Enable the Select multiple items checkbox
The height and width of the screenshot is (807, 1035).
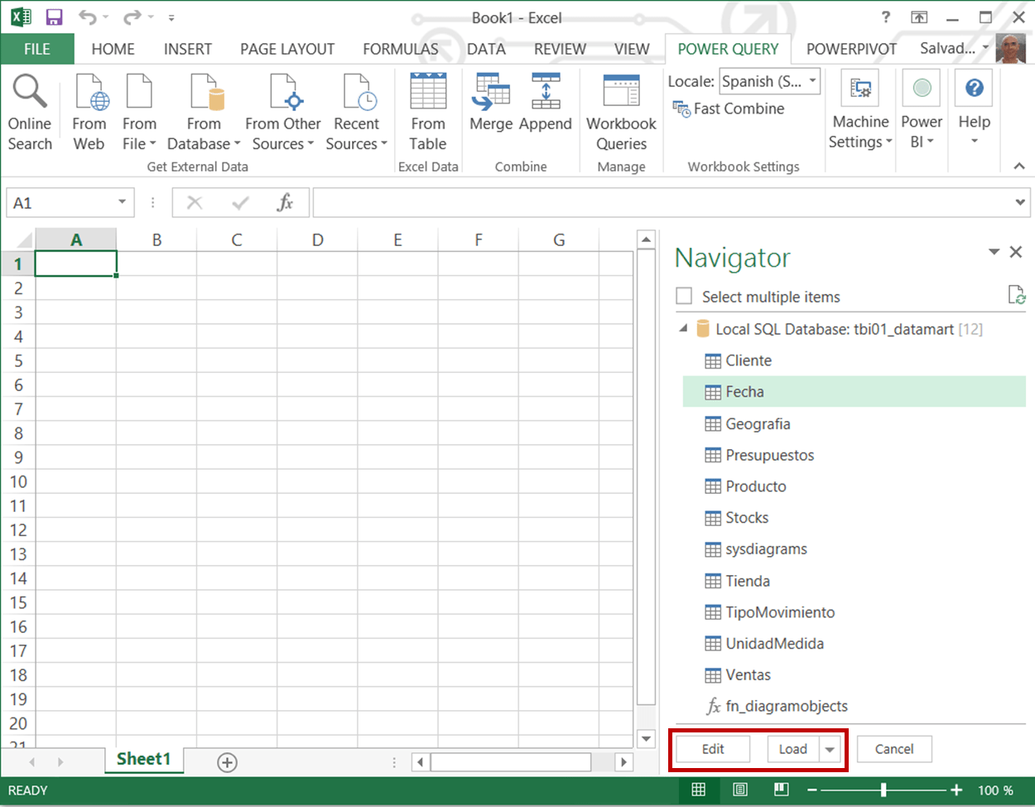click(x=684, y=297)
